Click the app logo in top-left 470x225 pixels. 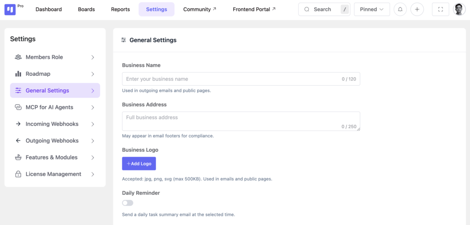(10, 10)
